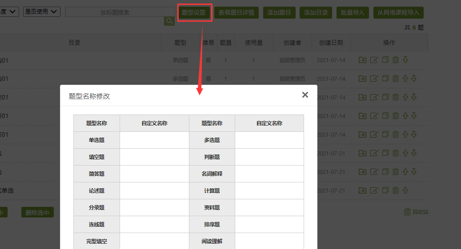Click the 完型填空 label in dialog
461x249 pixels.
(96, 241)
